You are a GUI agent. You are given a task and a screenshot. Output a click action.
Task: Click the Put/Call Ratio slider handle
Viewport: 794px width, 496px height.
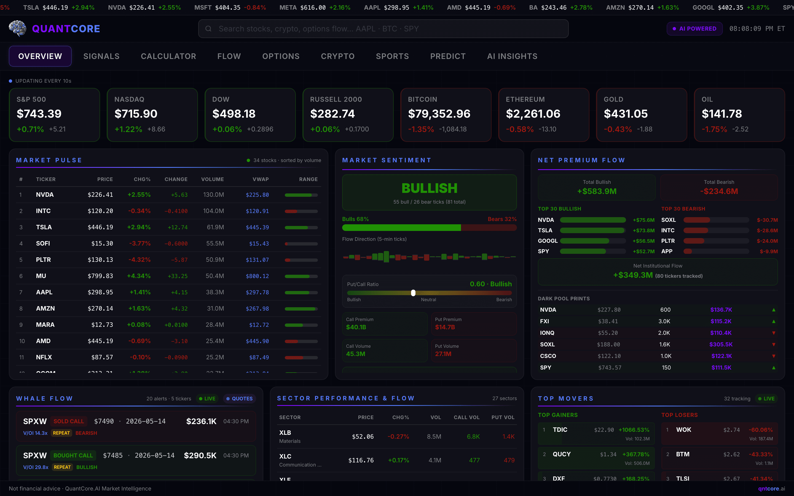coord(413,293)
